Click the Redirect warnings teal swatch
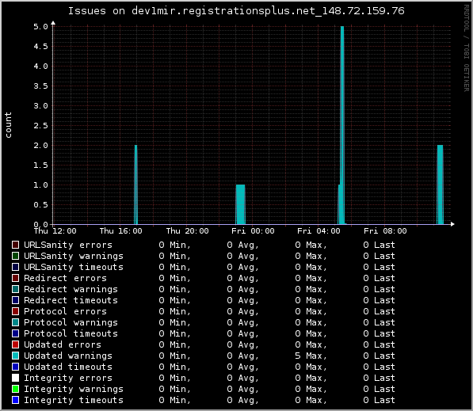 15,289
